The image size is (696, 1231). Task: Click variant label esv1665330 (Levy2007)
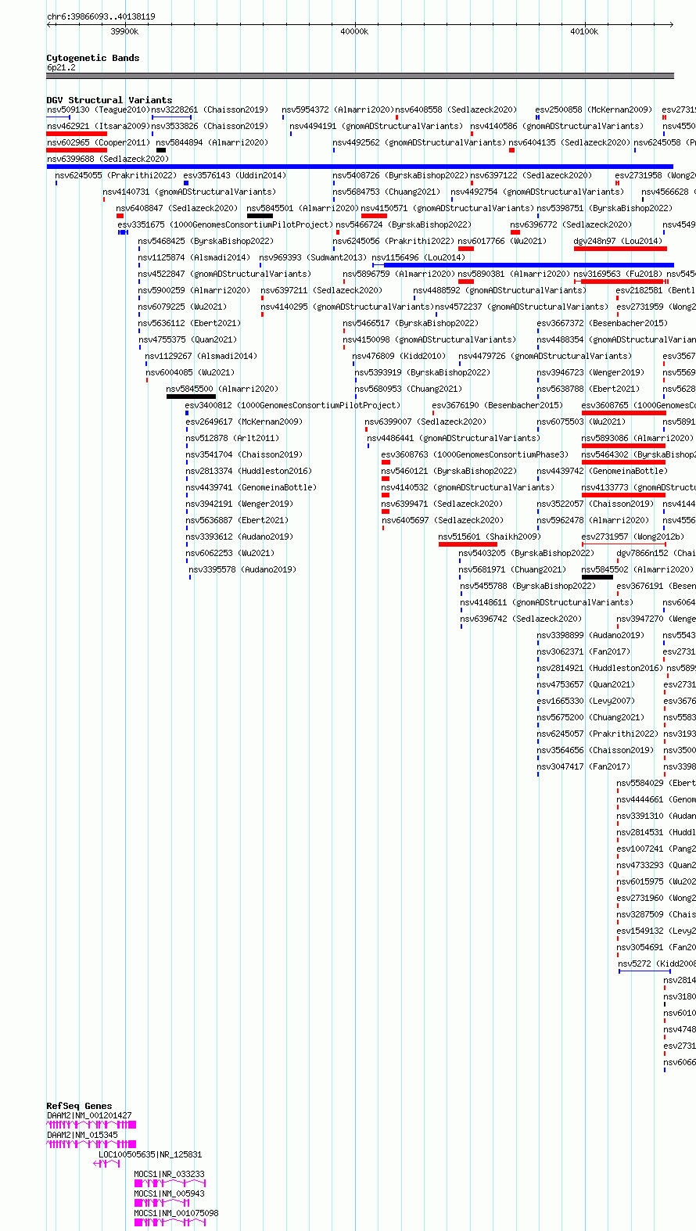[586, 701]
